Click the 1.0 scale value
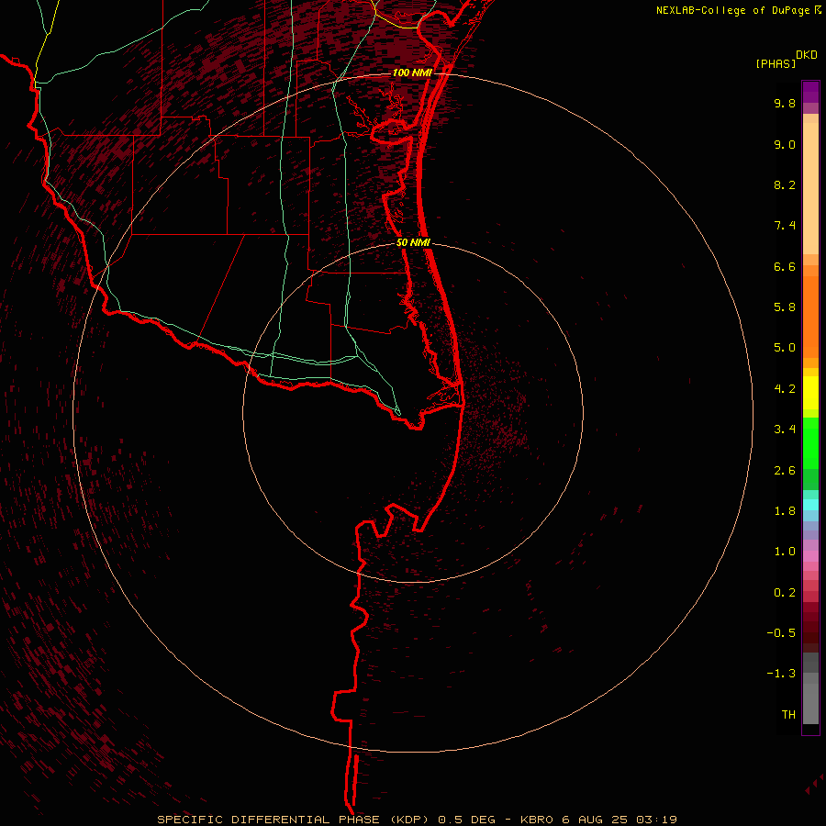 pos(785,552)
